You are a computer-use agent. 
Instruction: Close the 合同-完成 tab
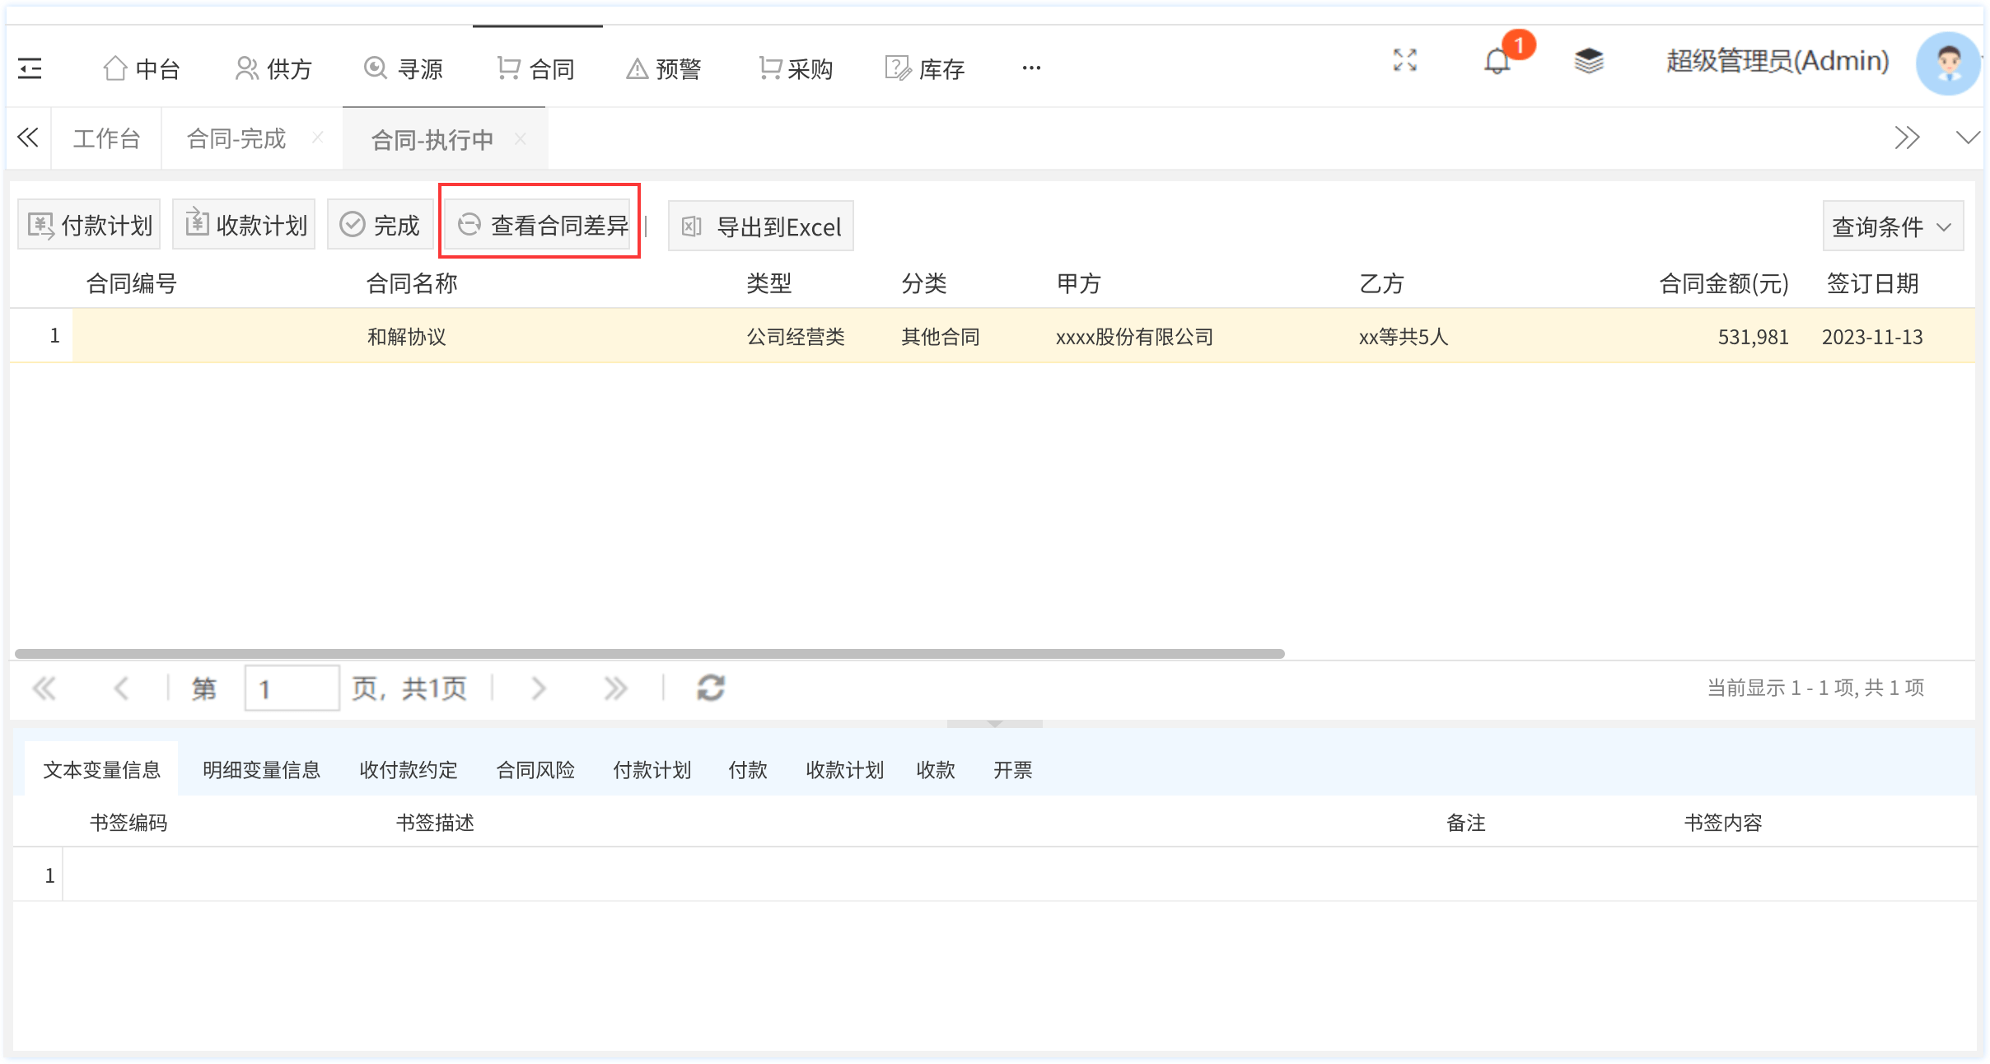(x=317, y=138)
